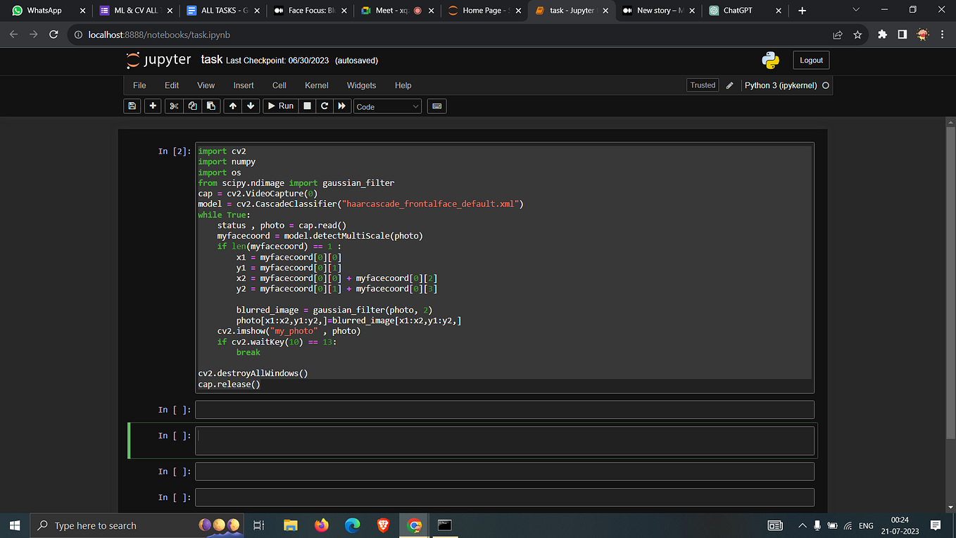Show hidden icons in the system tray

[802, 525]
